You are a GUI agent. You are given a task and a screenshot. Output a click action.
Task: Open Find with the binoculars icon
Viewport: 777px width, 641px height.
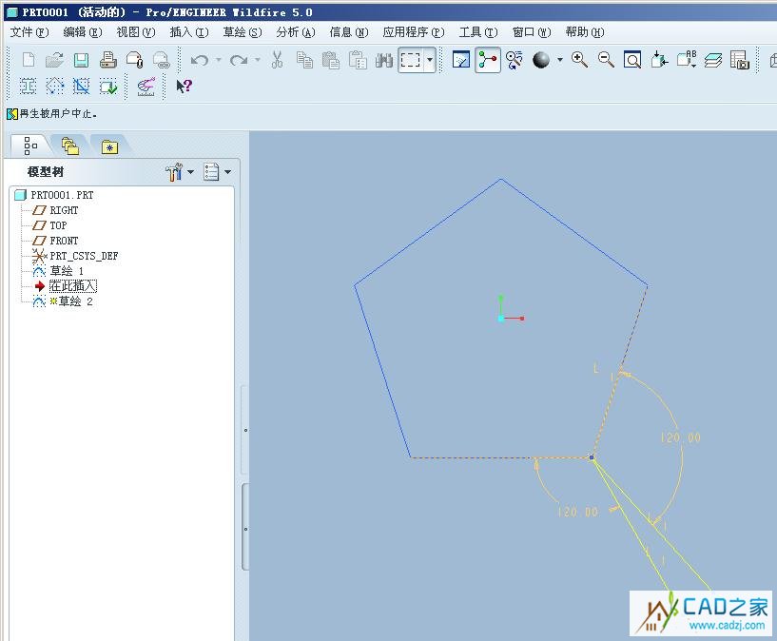click(x=384, y=61)
